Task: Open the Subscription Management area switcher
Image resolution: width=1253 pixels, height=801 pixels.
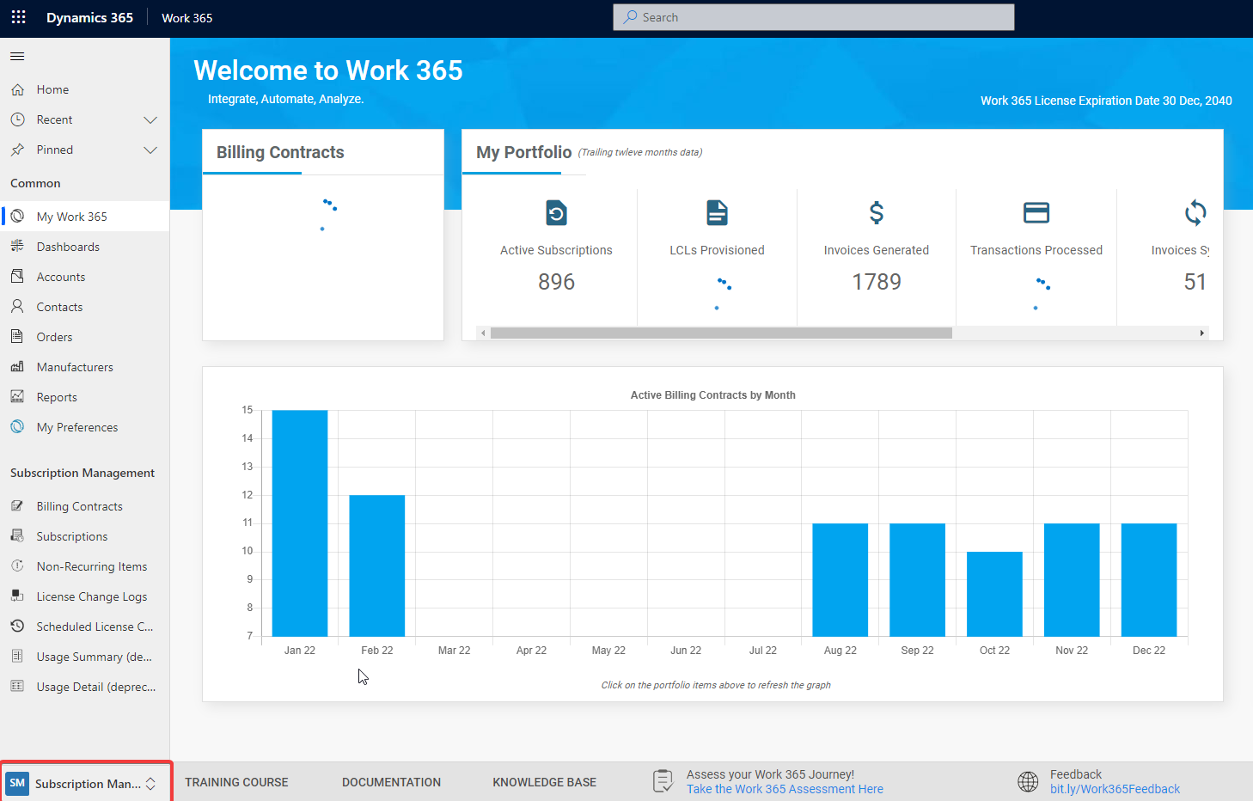Action: click(86, 783)
